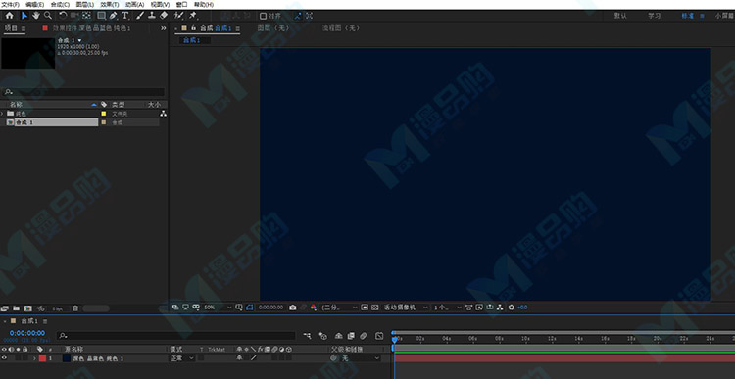
Task: Switch to the 学习 workspace
Action: (655, 16)
